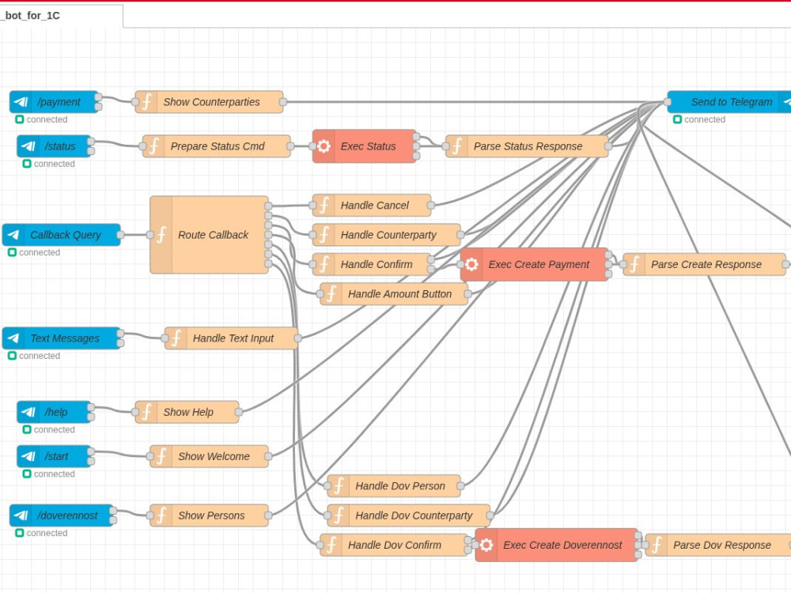Select the Parse Create Response function node
The width and height of the screenshot is (791, 593).
pyautogui.click(x=705, y=264)
